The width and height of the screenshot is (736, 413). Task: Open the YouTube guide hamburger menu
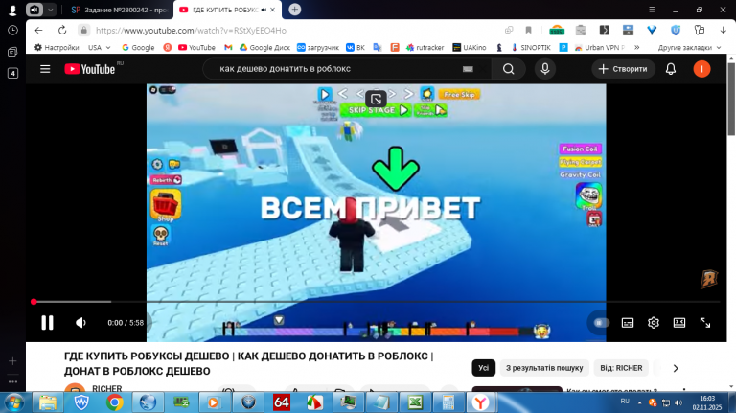click(x=45, y=69)
